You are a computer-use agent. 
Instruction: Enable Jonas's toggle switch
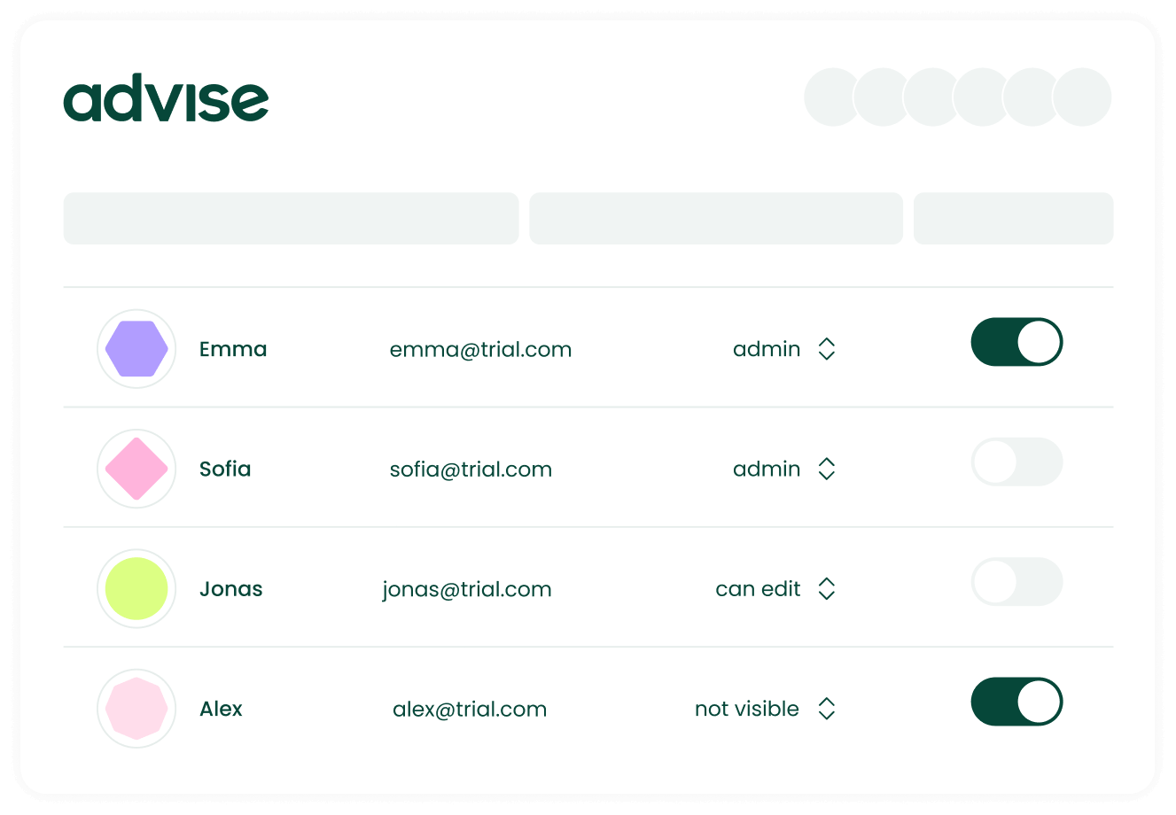coord(1016,582)
